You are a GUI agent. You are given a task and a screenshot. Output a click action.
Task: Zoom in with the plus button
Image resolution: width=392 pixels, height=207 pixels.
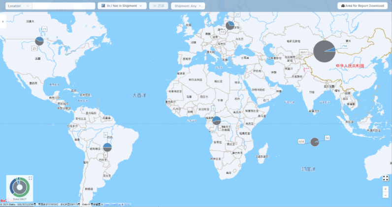(x=386, y=189)
